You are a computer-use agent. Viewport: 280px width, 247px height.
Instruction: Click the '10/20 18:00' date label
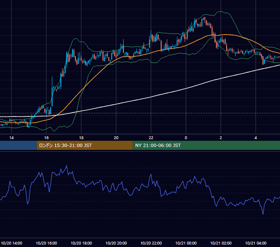click(81, 243)
